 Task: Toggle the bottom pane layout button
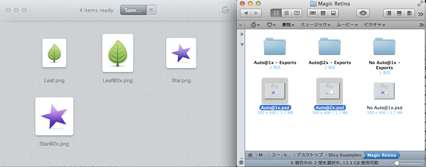point(398,13)
